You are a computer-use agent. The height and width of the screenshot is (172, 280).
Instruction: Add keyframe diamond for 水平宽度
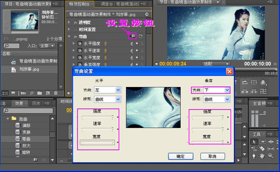[x=137, y=58]
